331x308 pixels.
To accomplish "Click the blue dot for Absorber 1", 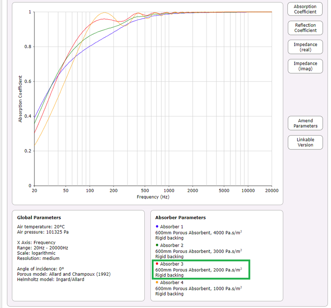I will point(157,226).
